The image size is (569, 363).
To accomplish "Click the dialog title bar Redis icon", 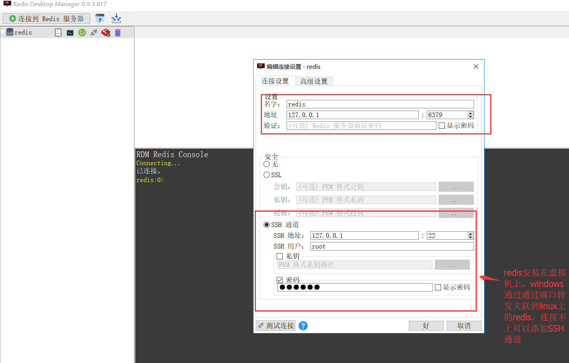I will coord(261,66).
